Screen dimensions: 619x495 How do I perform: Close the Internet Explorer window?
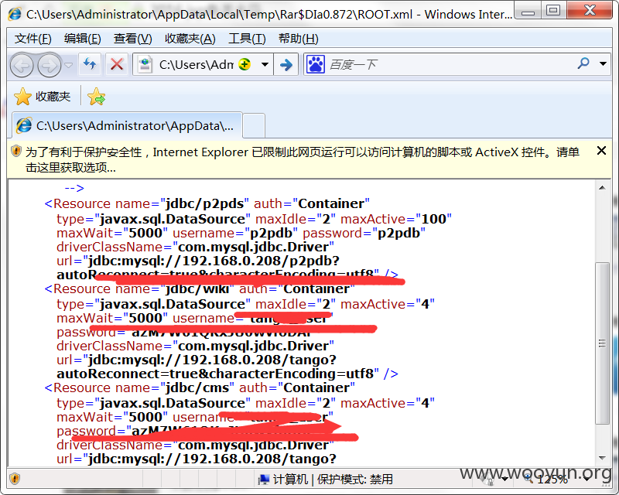(590, 11)
